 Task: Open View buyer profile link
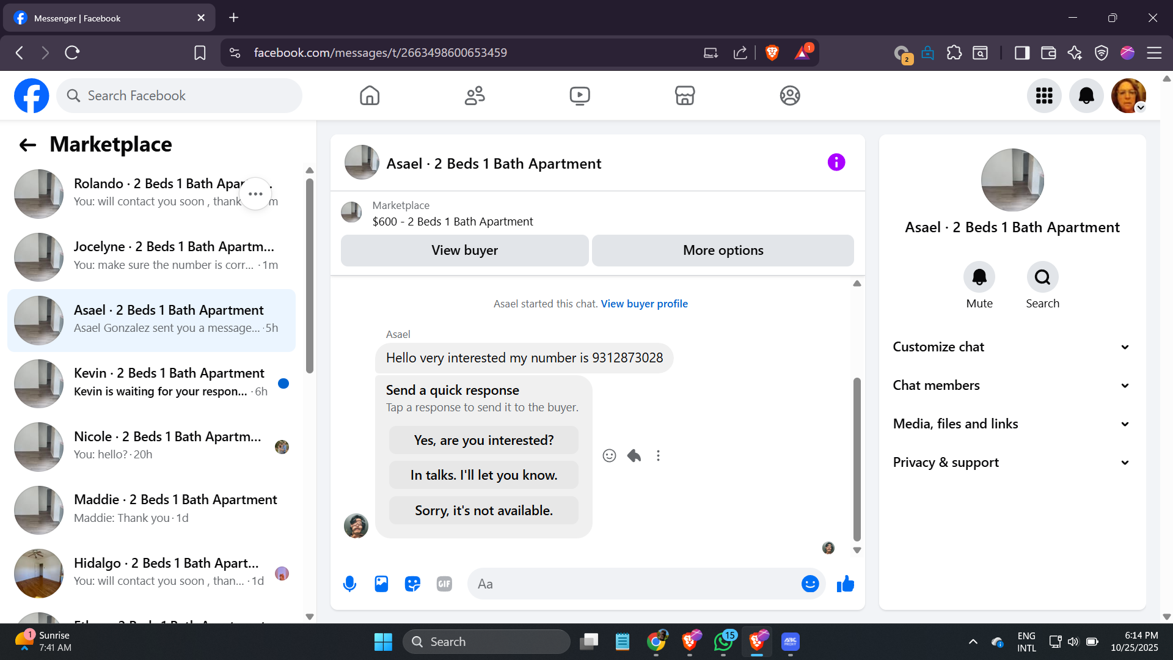coord(644,304)
